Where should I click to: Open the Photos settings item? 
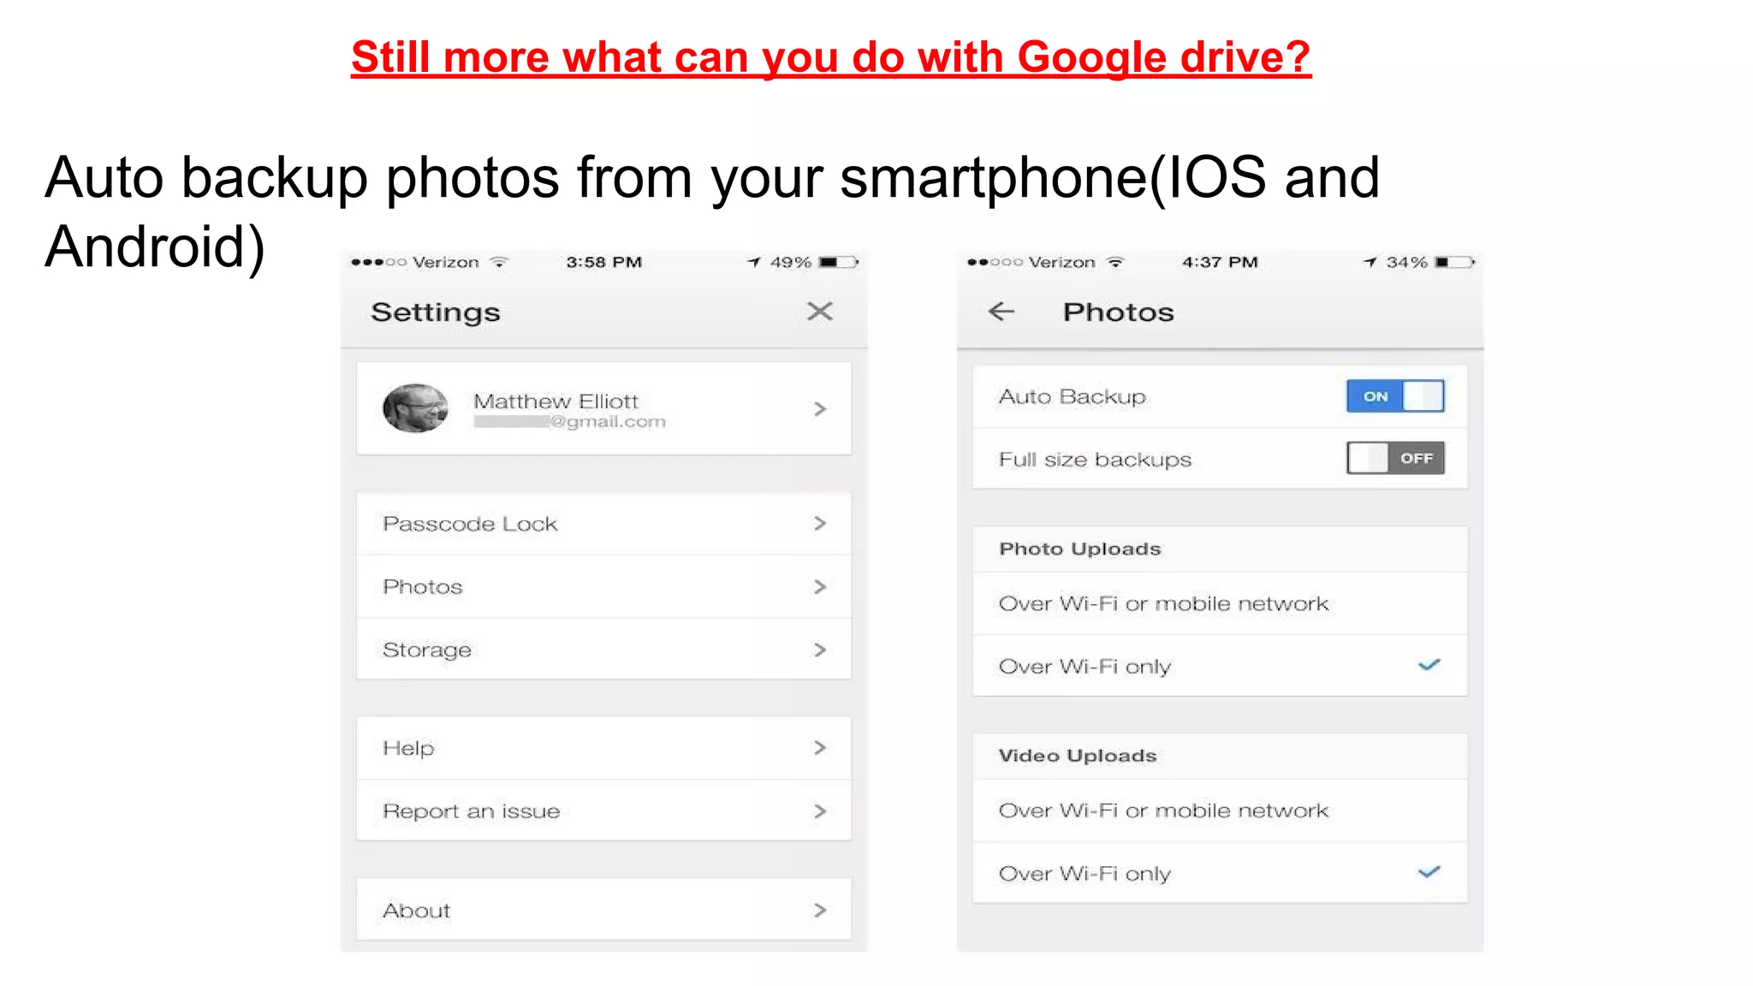pyautogui.click(x=603, y=586)
